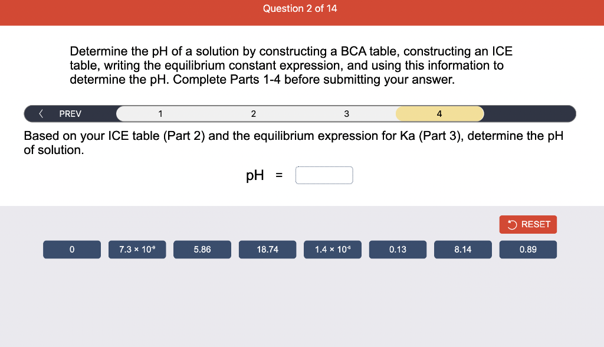Click the dark progress bar track

click(x=531, y=113)
